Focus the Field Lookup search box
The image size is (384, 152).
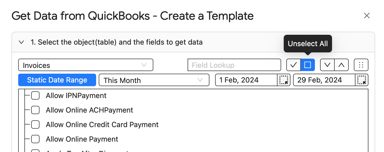click(x=234, y=65)
